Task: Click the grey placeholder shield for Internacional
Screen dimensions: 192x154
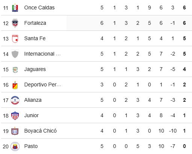Action: click(x=15, y=54)
